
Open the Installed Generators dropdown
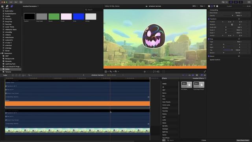pos(31,6)
